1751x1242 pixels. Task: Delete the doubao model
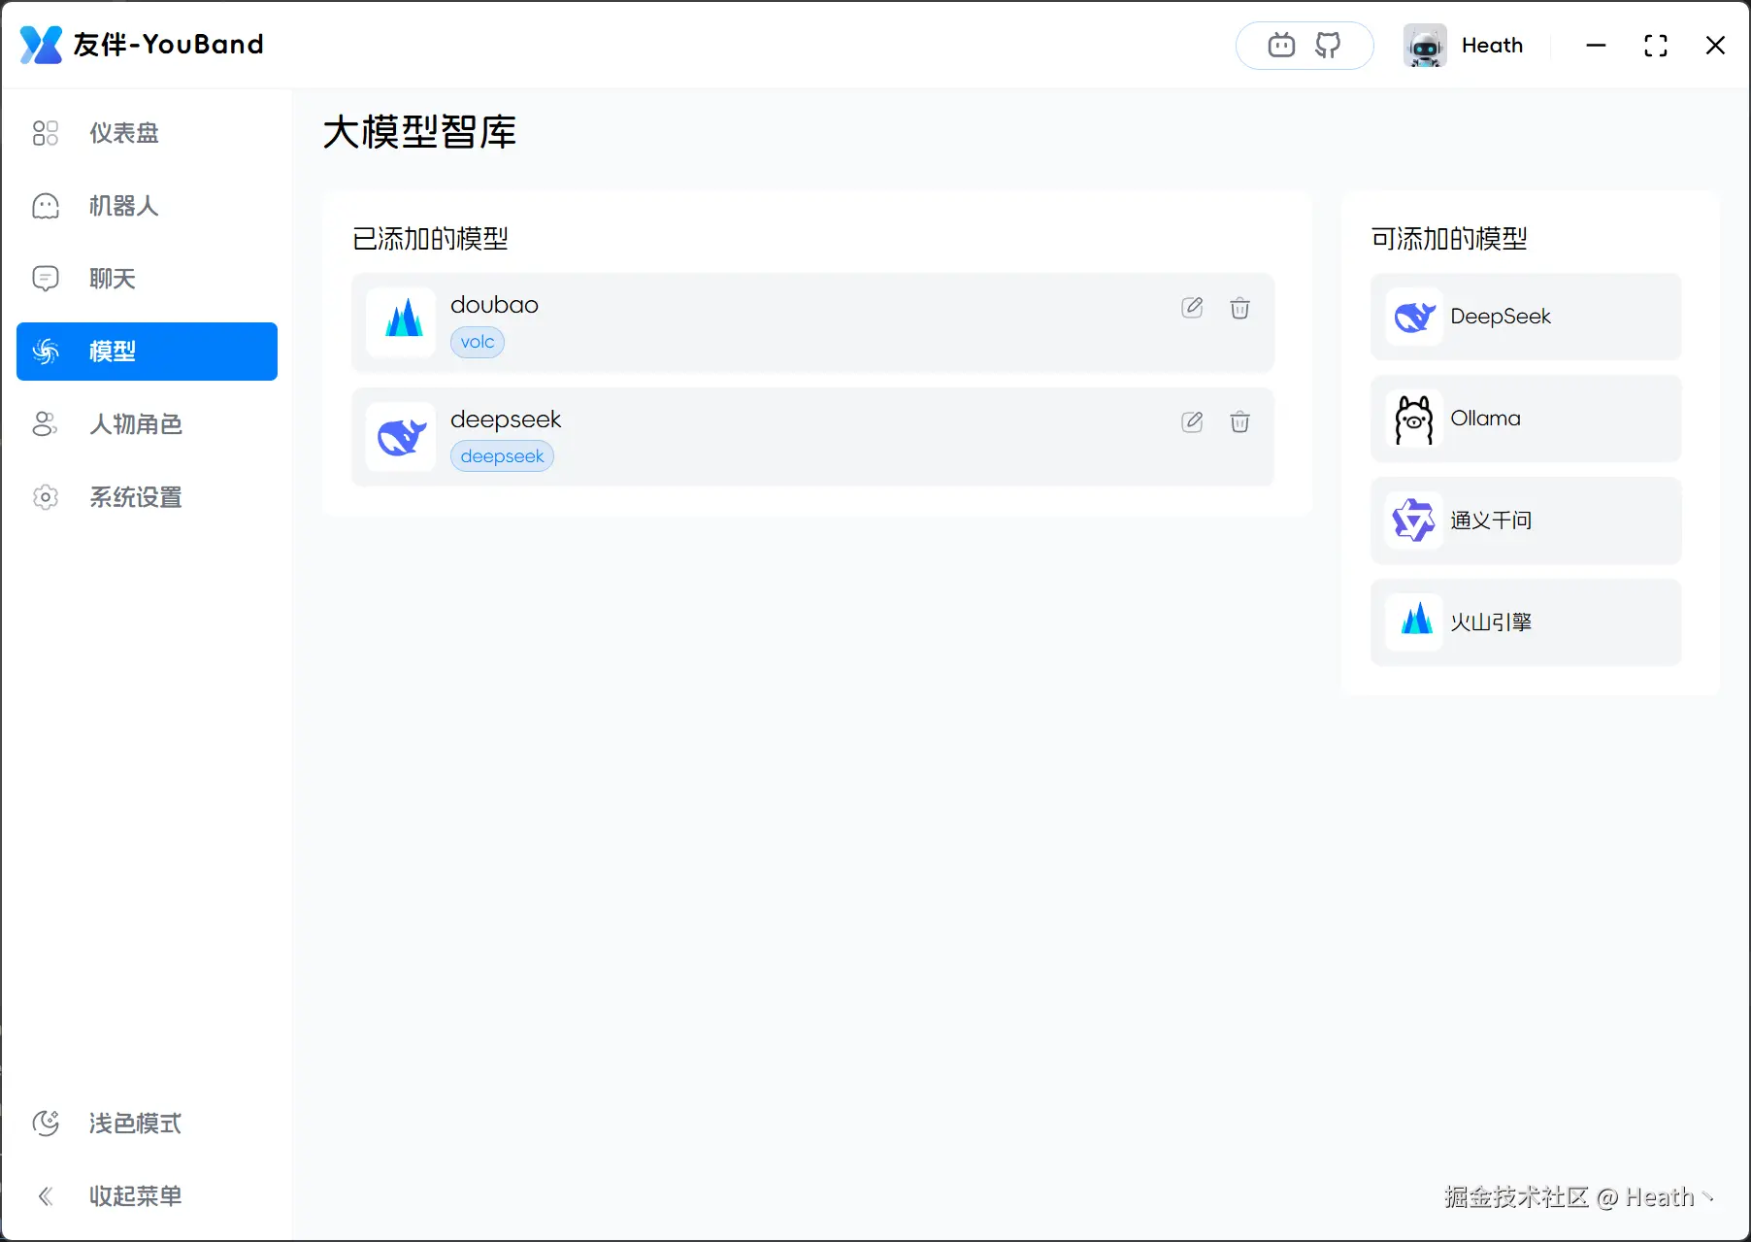click(x=1239, y=308)
